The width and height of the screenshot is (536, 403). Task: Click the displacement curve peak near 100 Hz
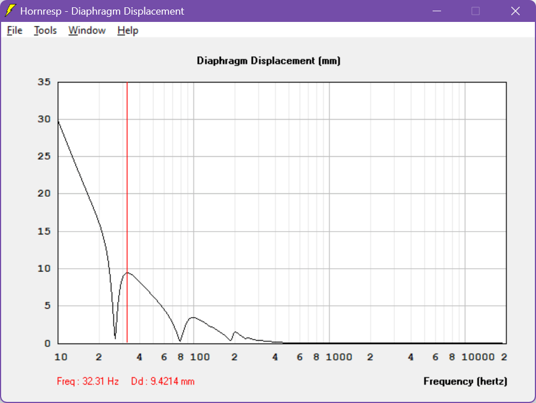click(x=193, y=318)
